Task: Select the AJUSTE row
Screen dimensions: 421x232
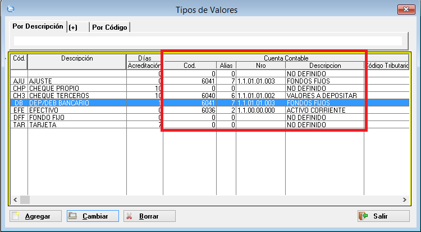Action: (x=75, y=81)
